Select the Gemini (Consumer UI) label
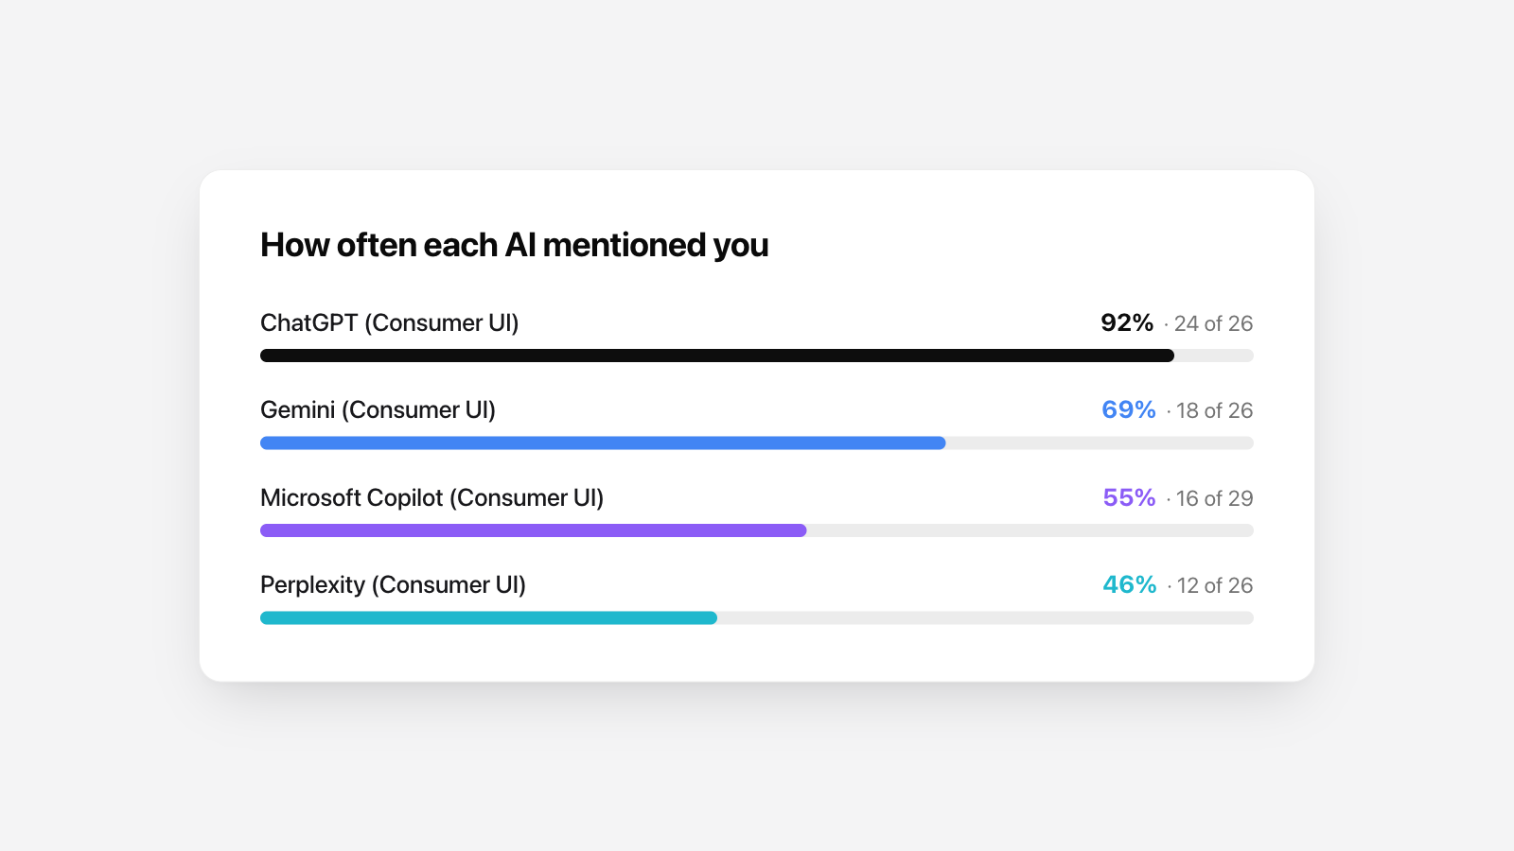The height and width of the screenshot is (851, 1514). click(378, 410)
